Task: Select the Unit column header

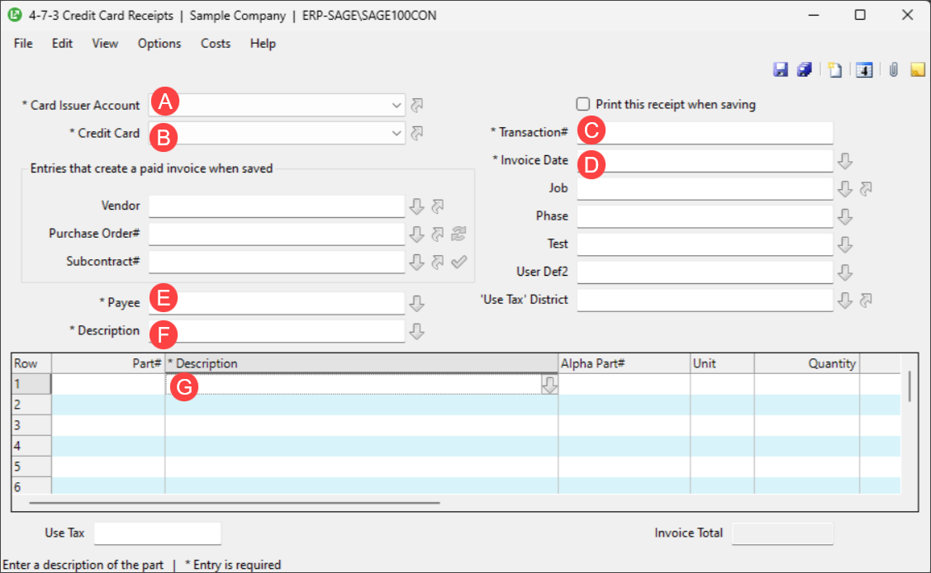Action: click(x=722, y=363)
